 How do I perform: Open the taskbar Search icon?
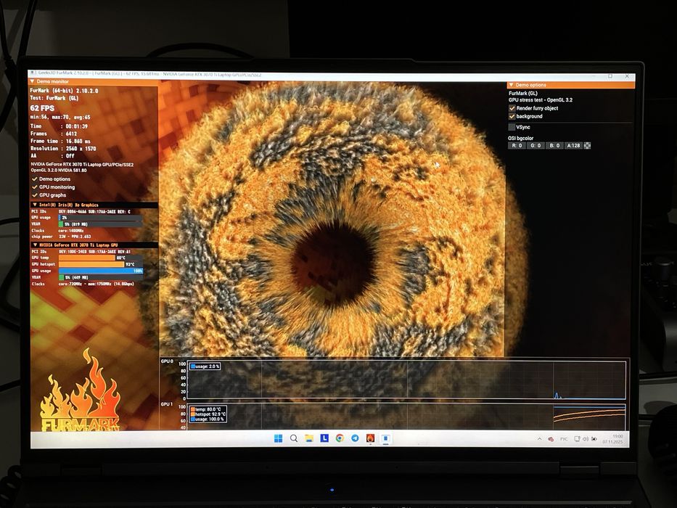click(x=294, y=438)
